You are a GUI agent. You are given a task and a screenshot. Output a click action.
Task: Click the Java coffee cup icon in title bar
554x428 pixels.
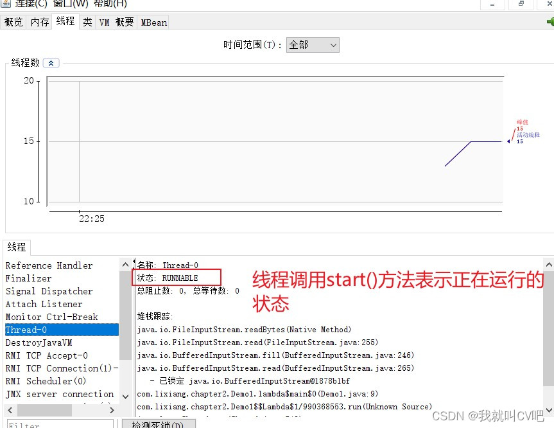pos(6,4)
